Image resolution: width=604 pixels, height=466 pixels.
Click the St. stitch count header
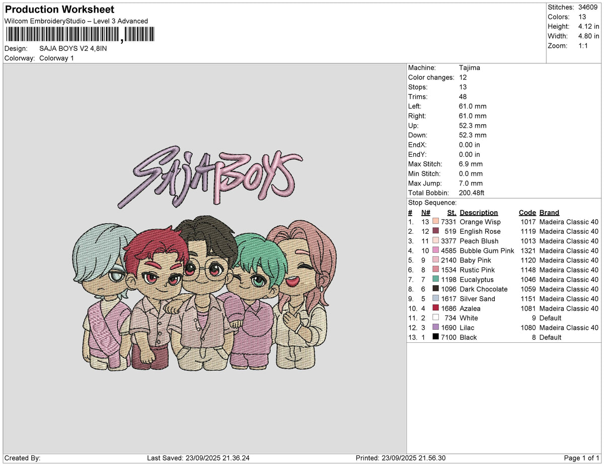(x=451, y=213)
